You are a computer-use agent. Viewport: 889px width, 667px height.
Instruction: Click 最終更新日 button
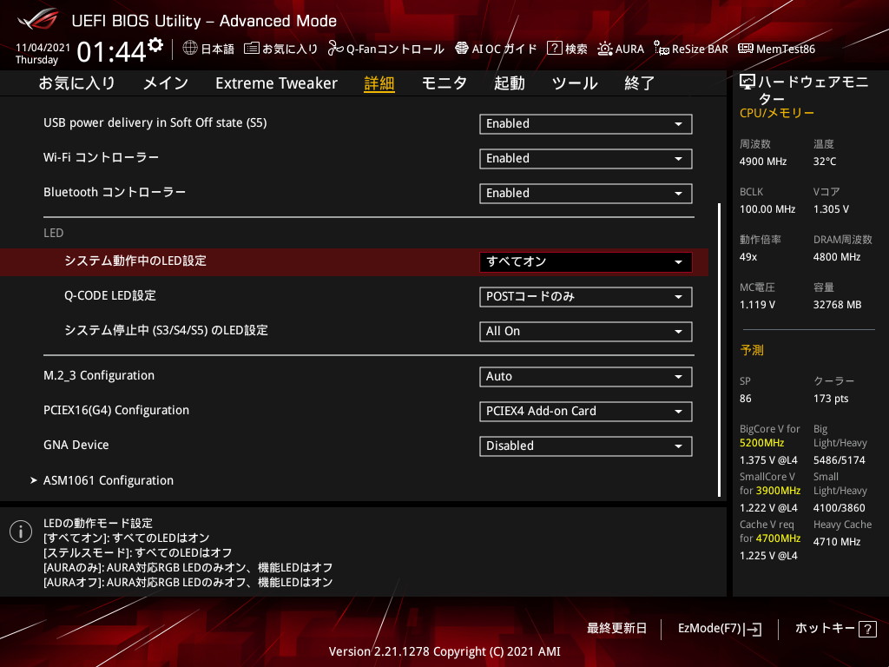[x=616, y=629]
